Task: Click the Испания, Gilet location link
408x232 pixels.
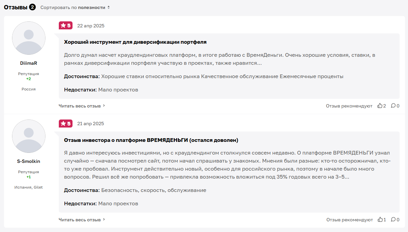Action: 29,187
